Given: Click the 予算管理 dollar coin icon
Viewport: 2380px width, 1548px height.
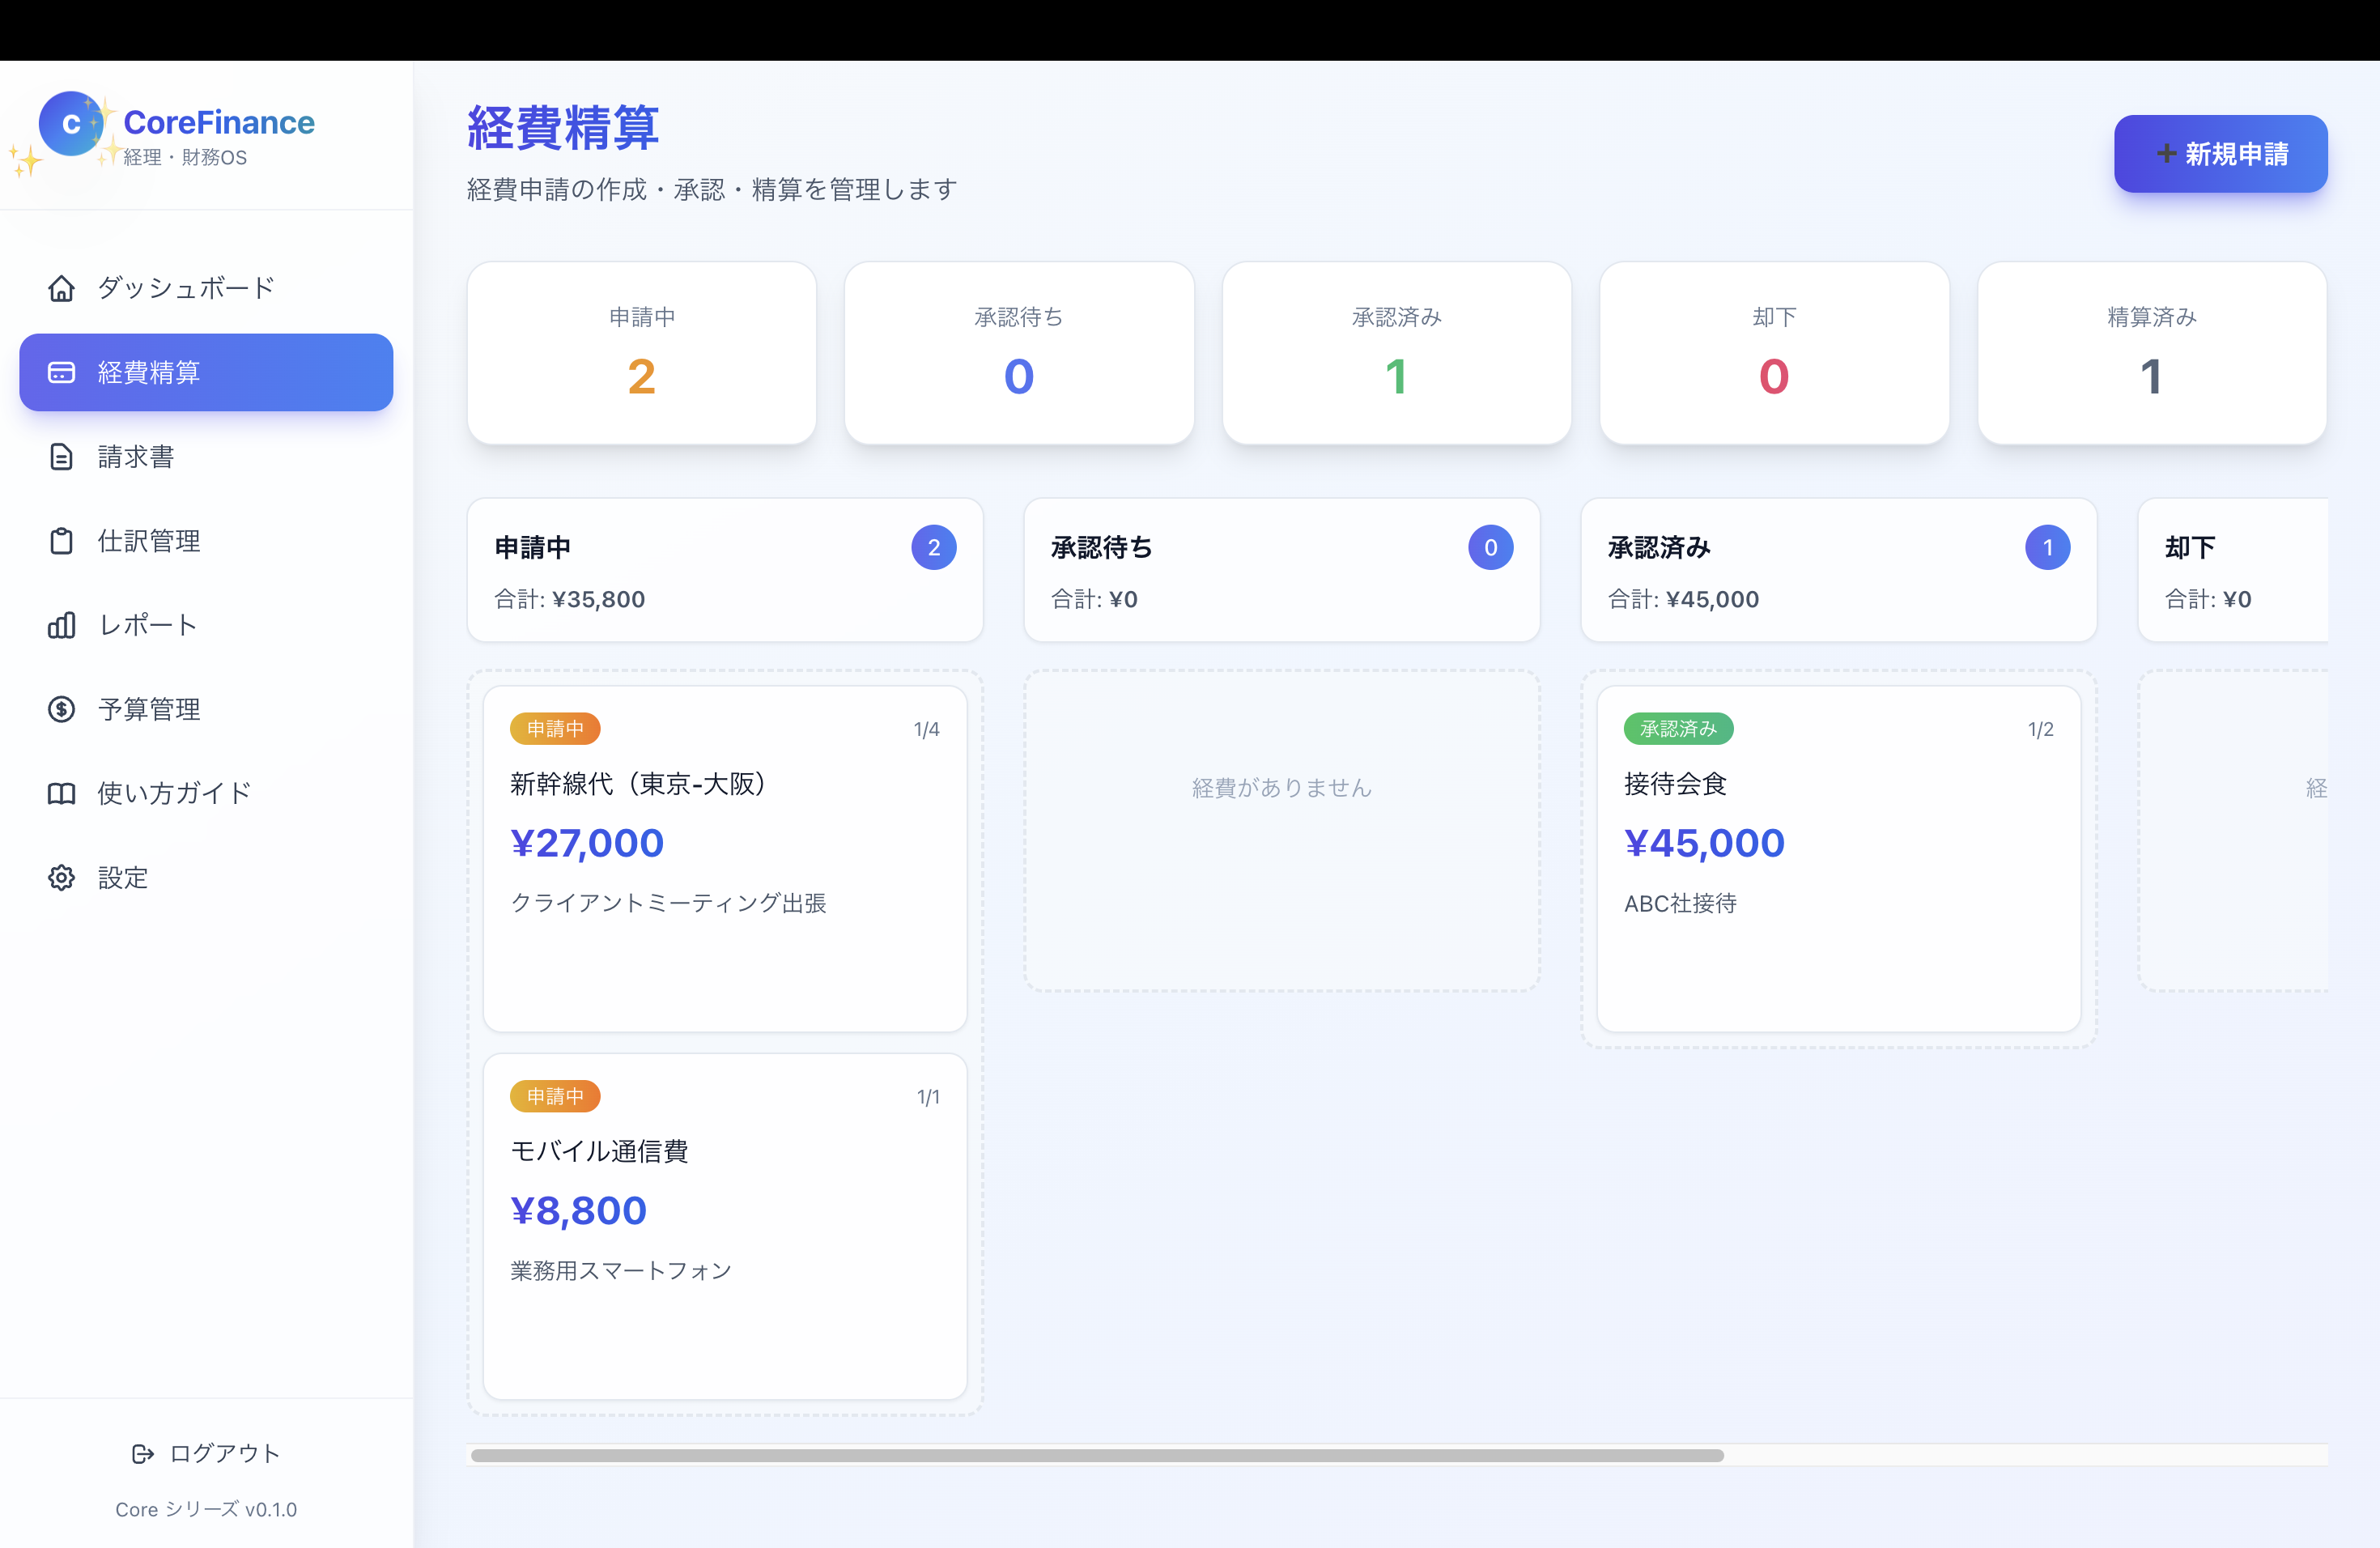Looking at the screenshot, I should (61, 709).
